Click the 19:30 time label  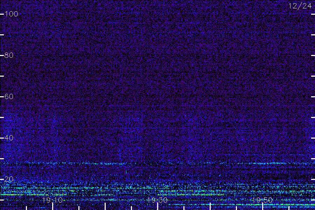157,200
